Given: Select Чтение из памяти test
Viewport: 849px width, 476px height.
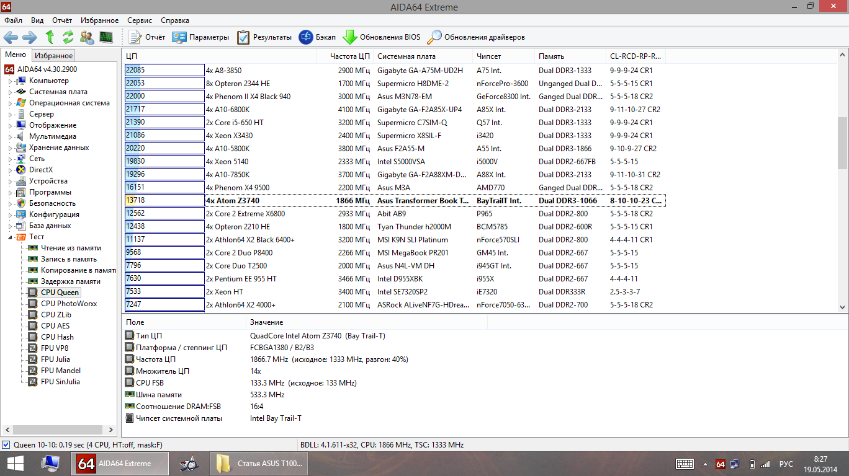Looking at the screenshot, I should [71, 248].
